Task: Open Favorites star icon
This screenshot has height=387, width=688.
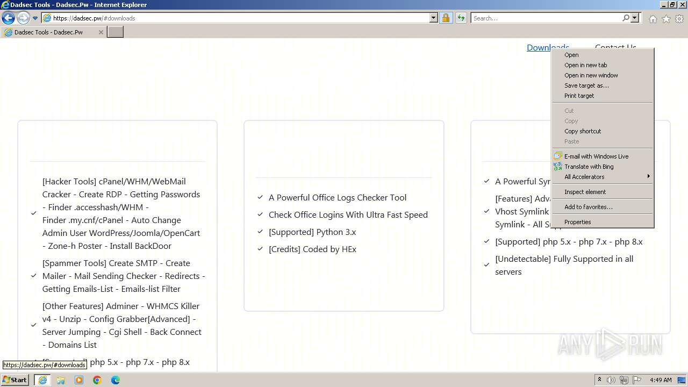Action: (666, 19)
